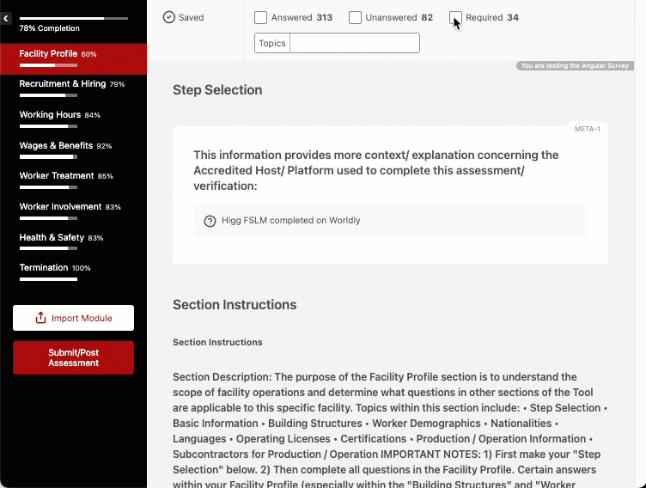Click the overall 78% completion progress bar
This screenshot has height=488, width=646.
coord(74,19)
